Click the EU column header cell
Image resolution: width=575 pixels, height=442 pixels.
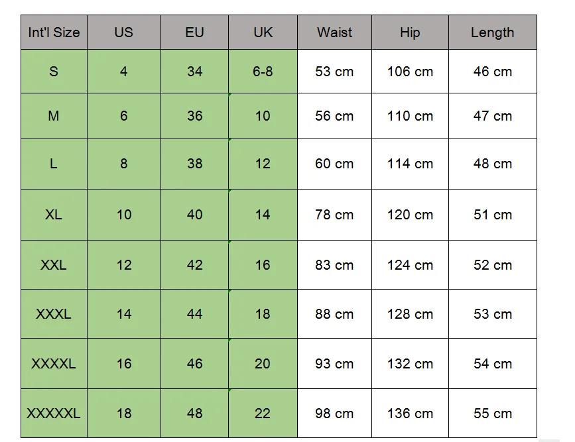click(x=194, y=32)
